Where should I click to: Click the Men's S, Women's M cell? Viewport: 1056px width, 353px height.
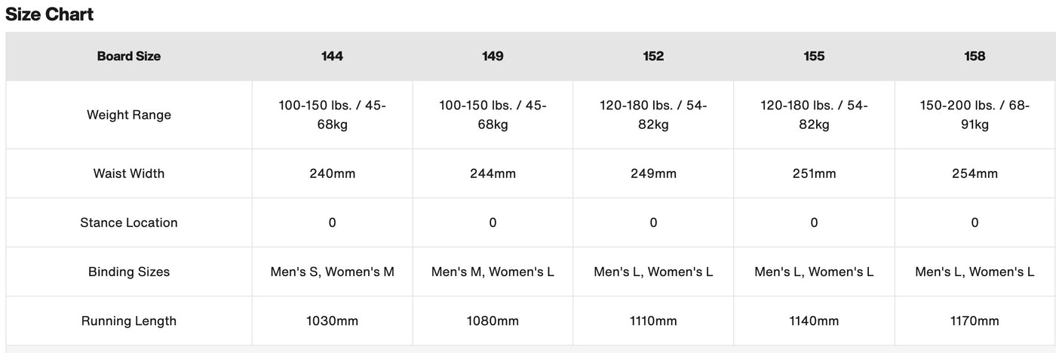(x=332, y=272)
